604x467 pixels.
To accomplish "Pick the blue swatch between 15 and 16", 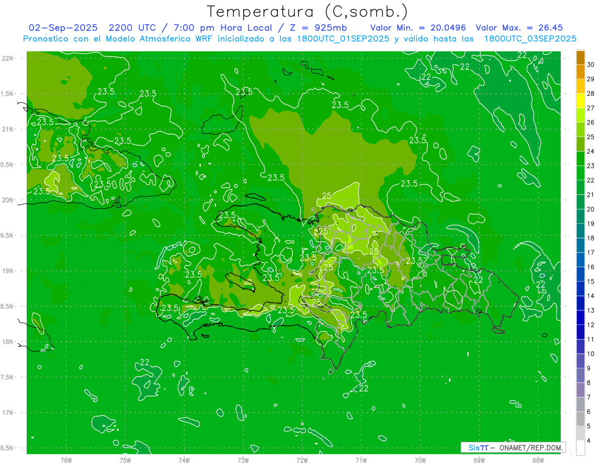I will point(580,274).
